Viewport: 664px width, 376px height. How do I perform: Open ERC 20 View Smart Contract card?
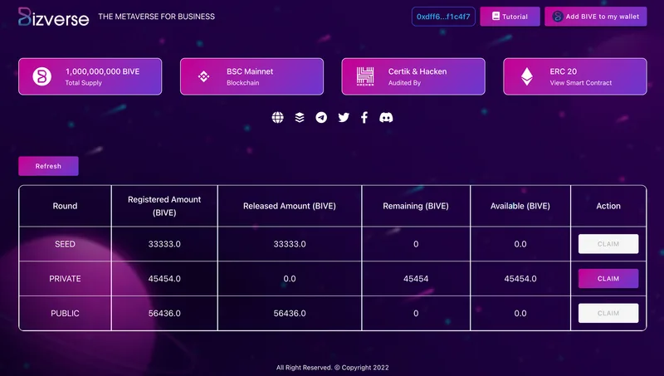(574, 76)
